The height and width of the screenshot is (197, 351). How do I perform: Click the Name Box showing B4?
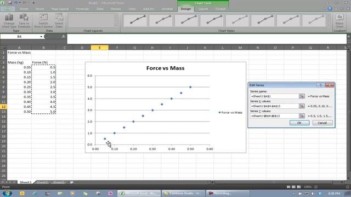click(x=20, y=37)
